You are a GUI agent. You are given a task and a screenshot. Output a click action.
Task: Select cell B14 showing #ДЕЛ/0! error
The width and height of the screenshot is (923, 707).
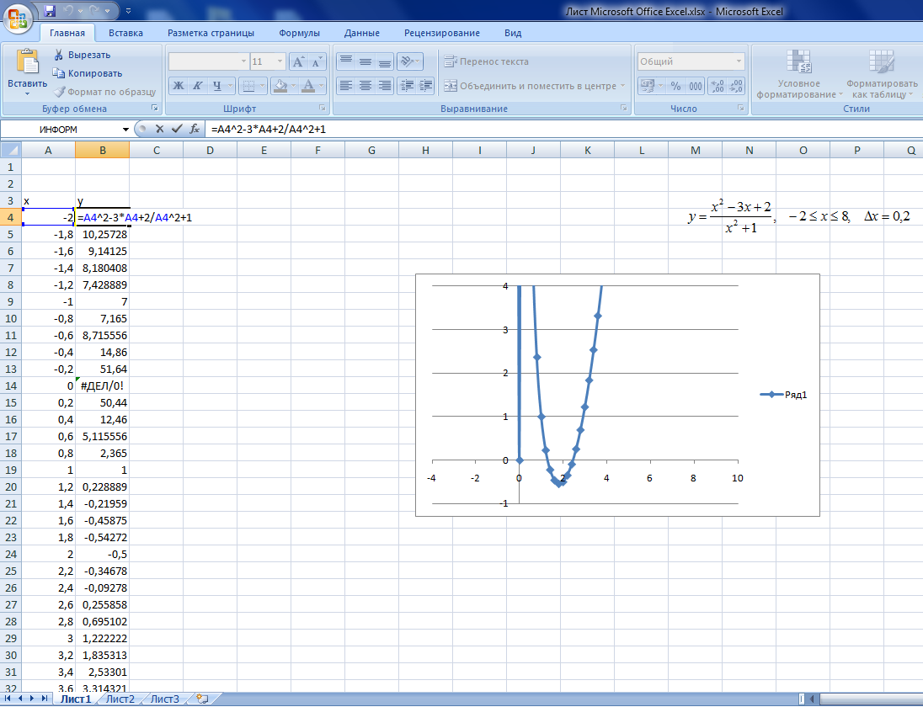102,385
